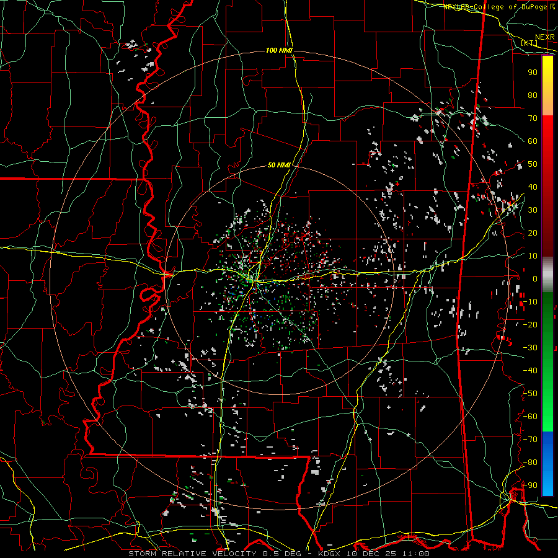Image resolution: width=558 pixels, height=558 pixels.
Task: Click the "100 NMI" range ring label
Action: coord(279,51)
